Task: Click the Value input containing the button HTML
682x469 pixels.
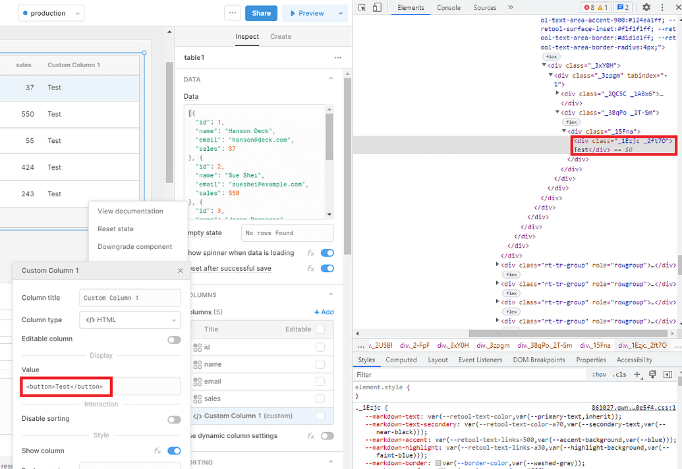Action: tap(66, 387)
